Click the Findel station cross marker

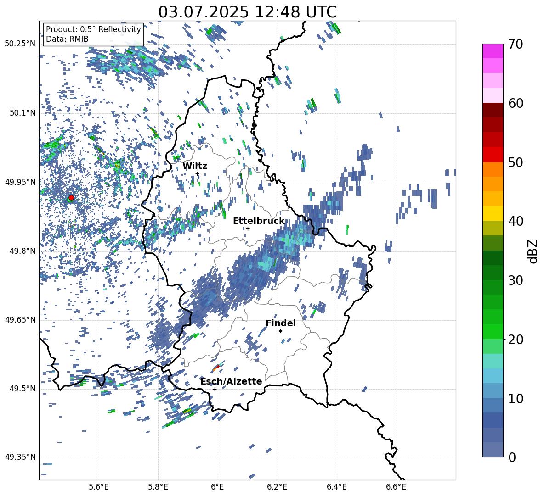click(280, 331)
